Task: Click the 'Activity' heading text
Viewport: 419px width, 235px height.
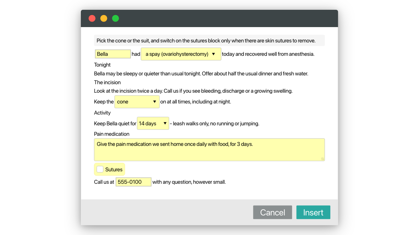Action: tap(102, 113)
